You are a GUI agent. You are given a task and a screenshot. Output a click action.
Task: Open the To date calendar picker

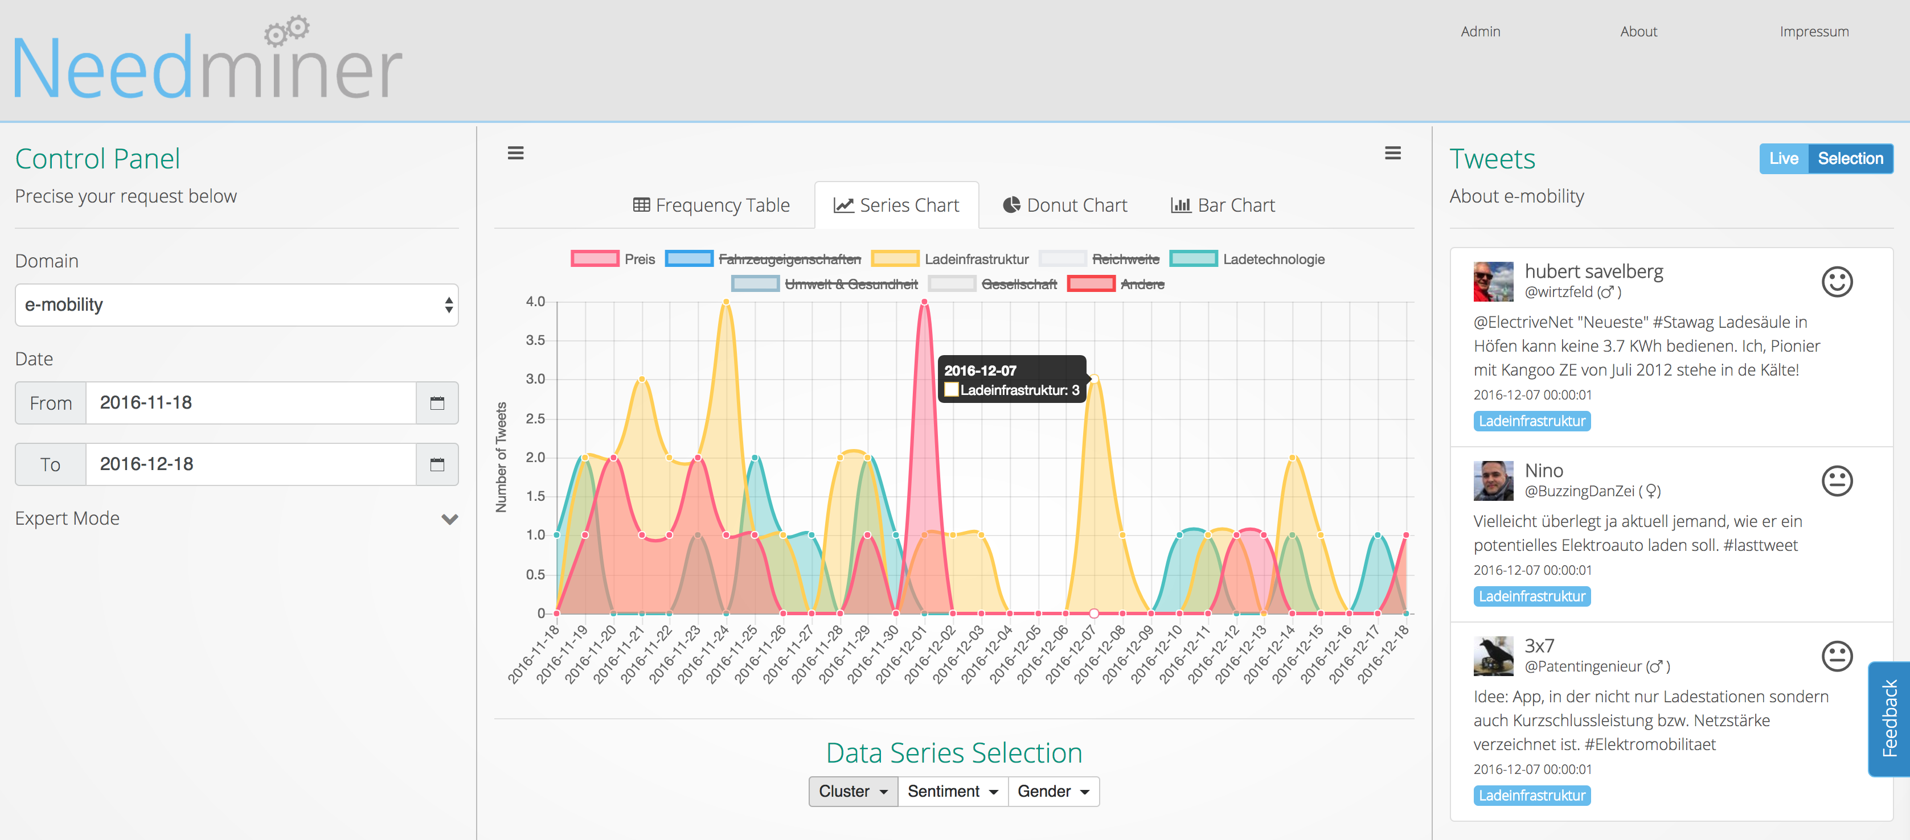[437, 464]
